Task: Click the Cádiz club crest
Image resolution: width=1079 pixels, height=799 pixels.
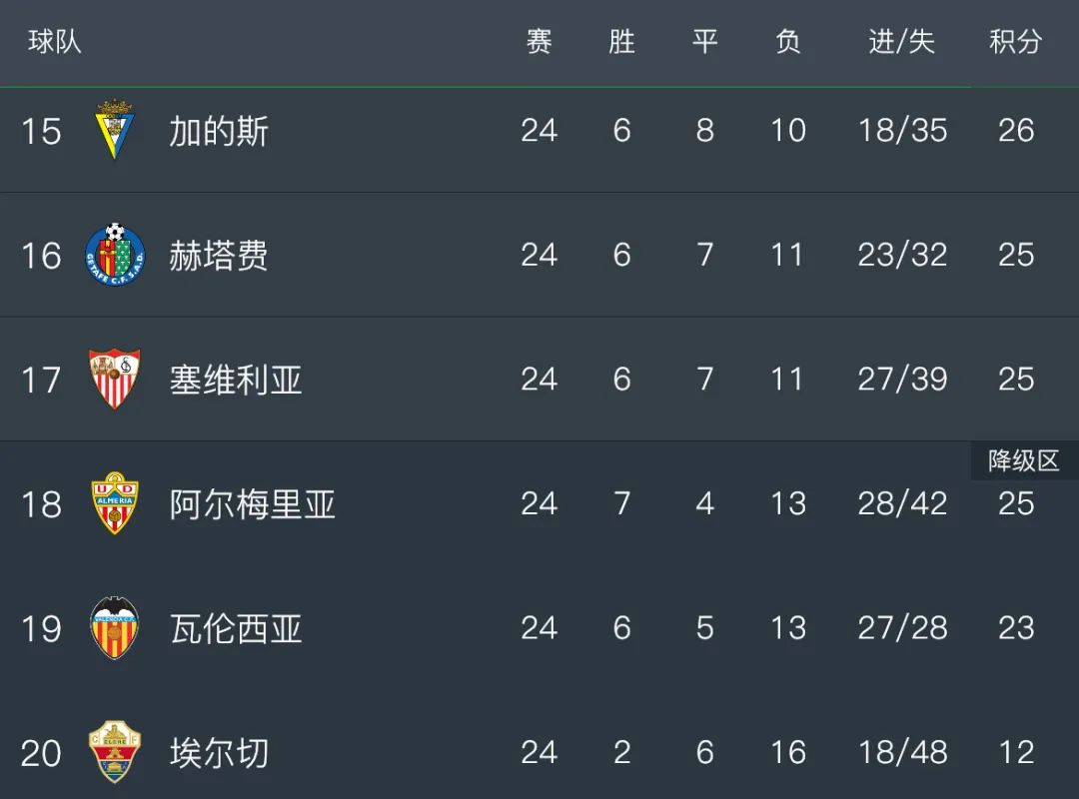Action: (x=114, y=130)
